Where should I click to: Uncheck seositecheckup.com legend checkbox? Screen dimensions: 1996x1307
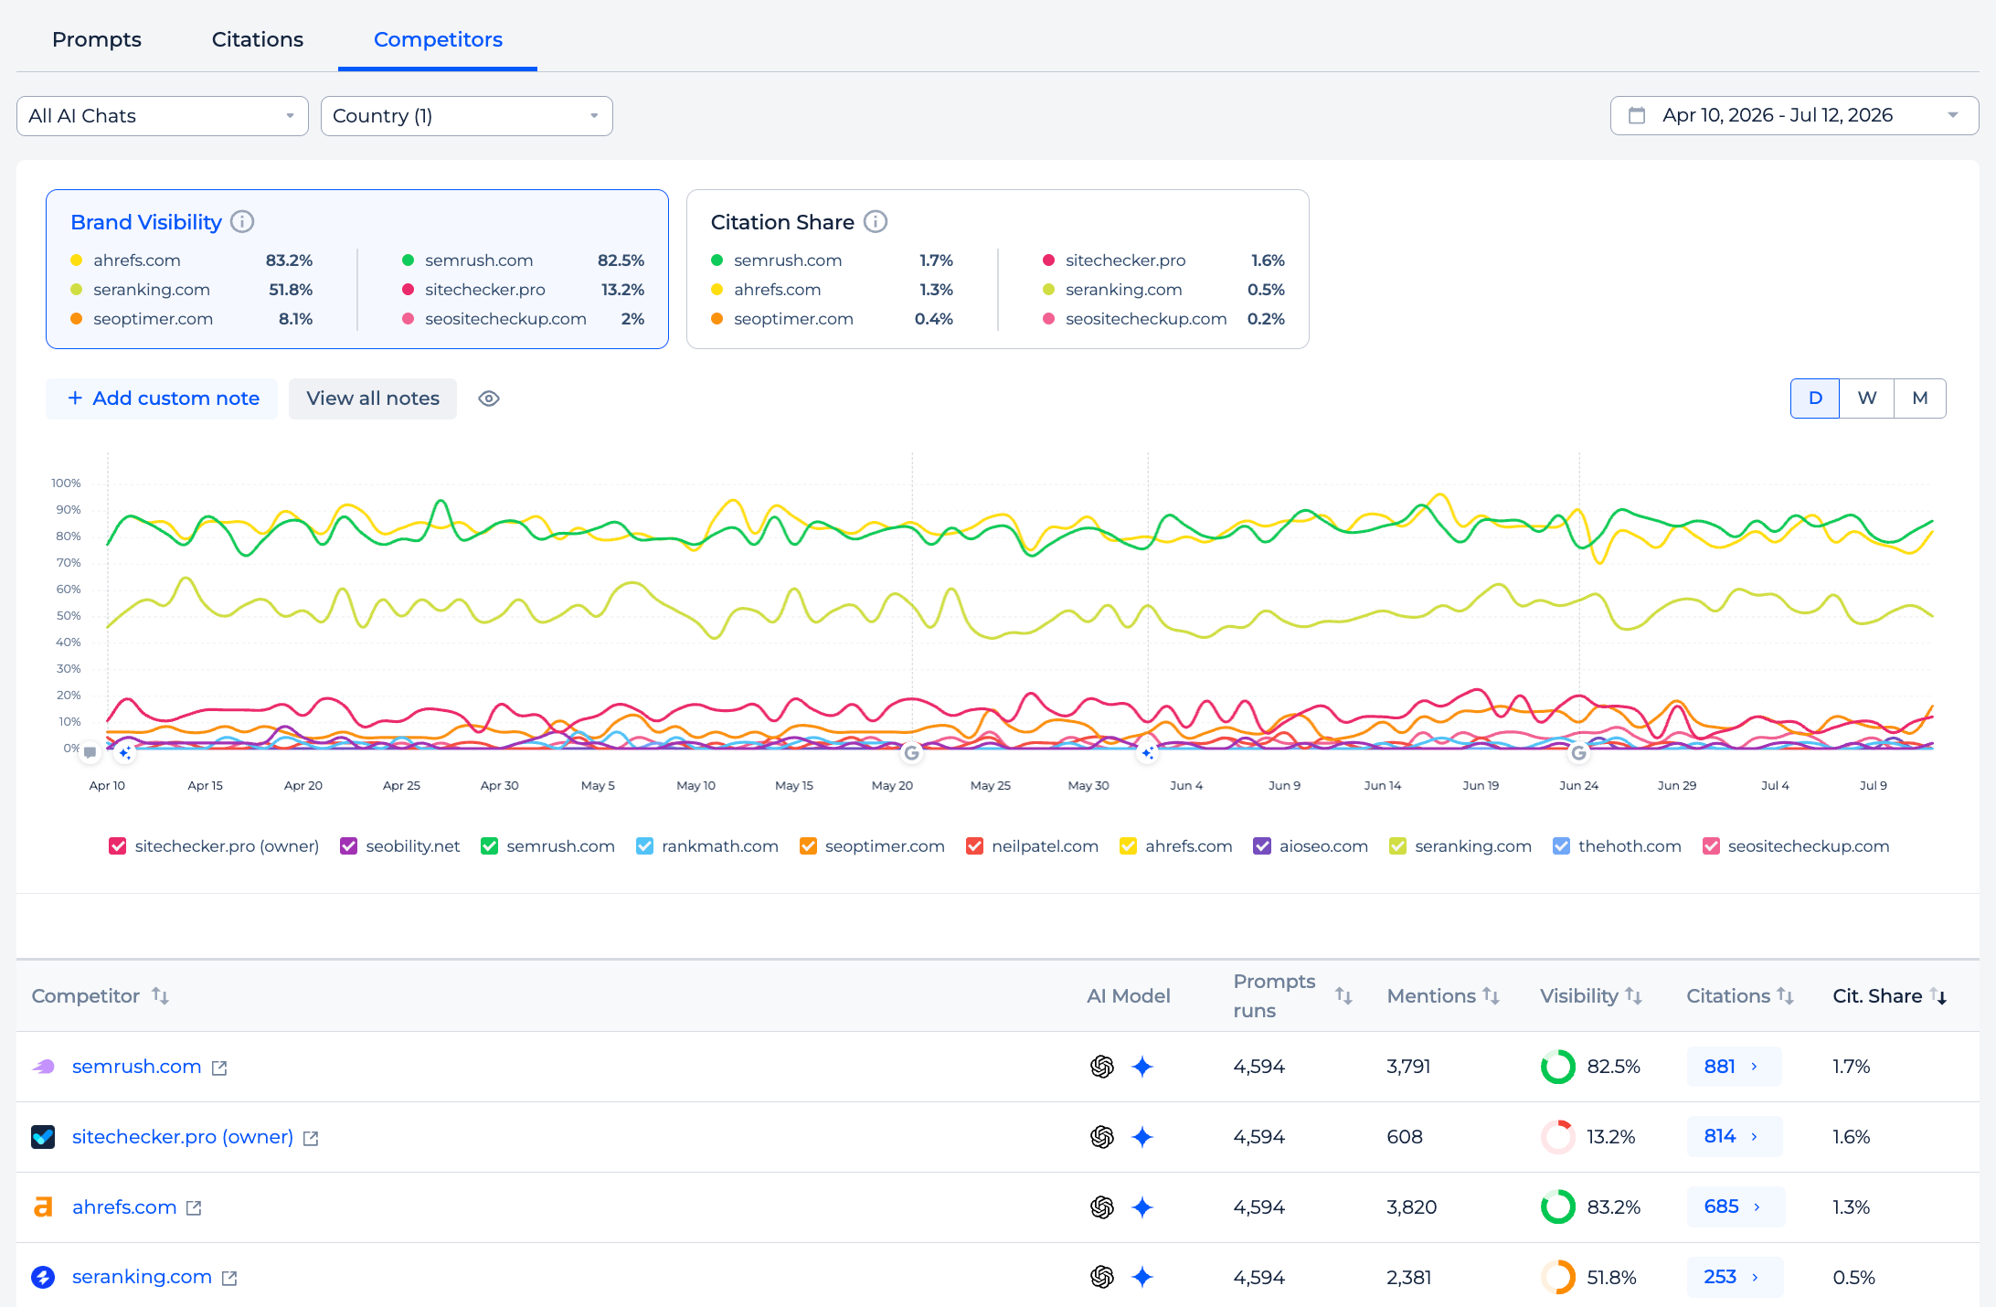pyautogui.click(x=1711, y=846)
